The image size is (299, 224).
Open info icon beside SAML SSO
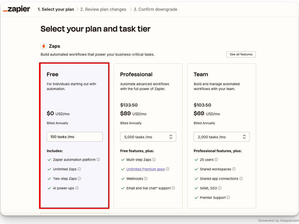[x=220, y=188]
